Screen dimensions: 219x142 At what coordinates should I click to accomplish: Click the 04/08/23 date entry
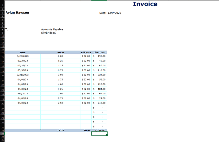(23, 103)
